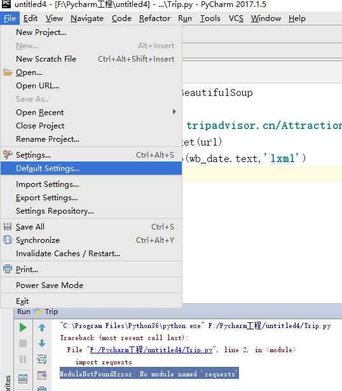Screen dimensions: 342x391
Task: Open the Edit menu
Action: tap(31, 18)
